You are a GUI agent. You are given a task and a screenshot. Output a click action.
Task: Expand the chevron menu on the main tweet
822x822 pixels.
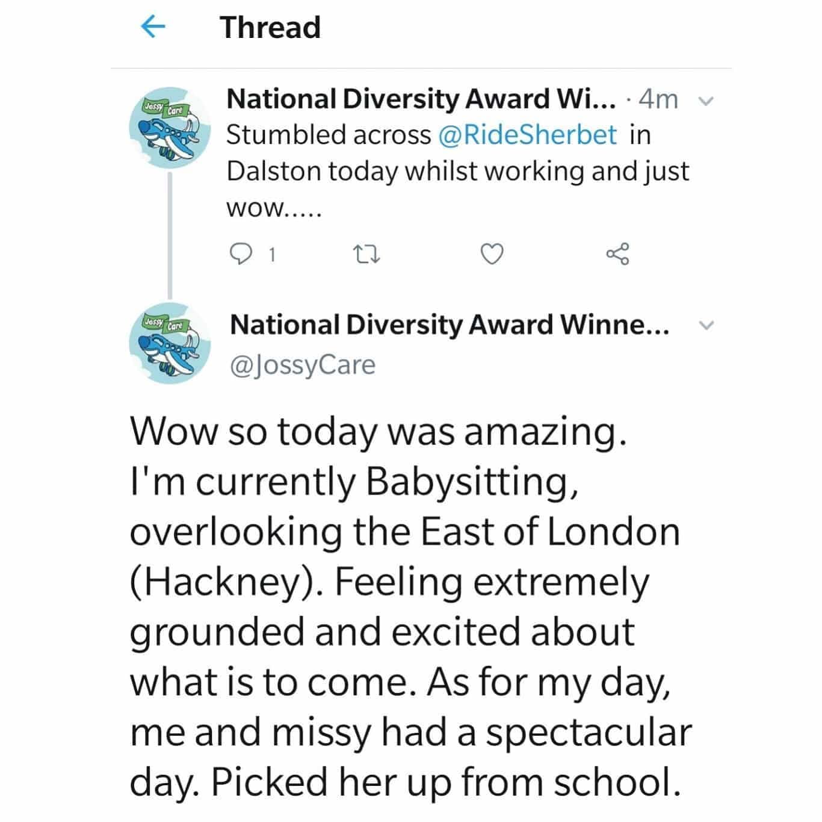click(708, 325)
